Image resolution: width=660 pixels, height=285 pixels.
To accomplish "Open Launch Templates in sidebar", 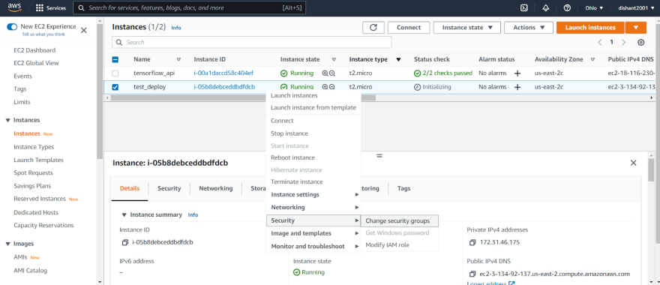I will point(39,160).
